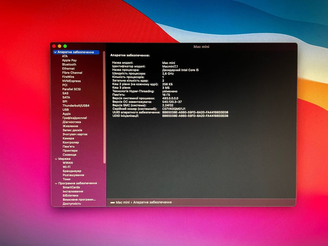The height and width of the screenshot is (246, 328).
Task: Click serial number value C07VK0QMG1J1
Action: pos(174,109)
